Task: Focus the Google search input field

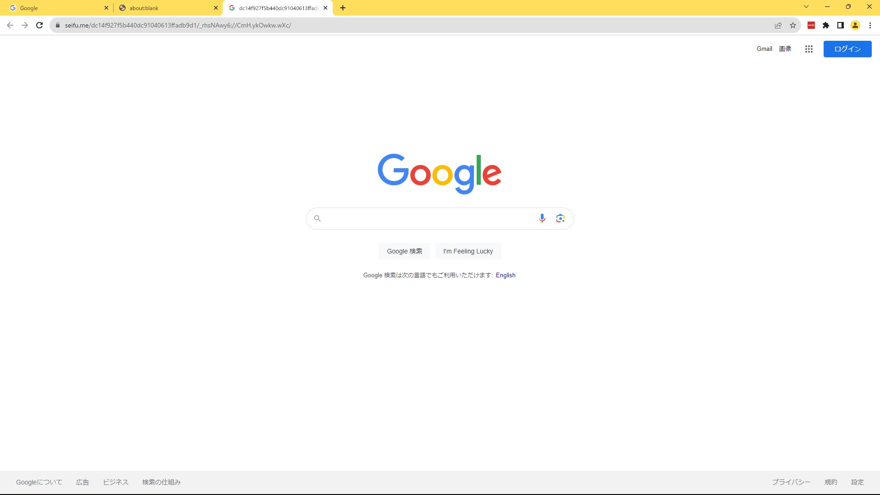Action: tap(429, 219)
